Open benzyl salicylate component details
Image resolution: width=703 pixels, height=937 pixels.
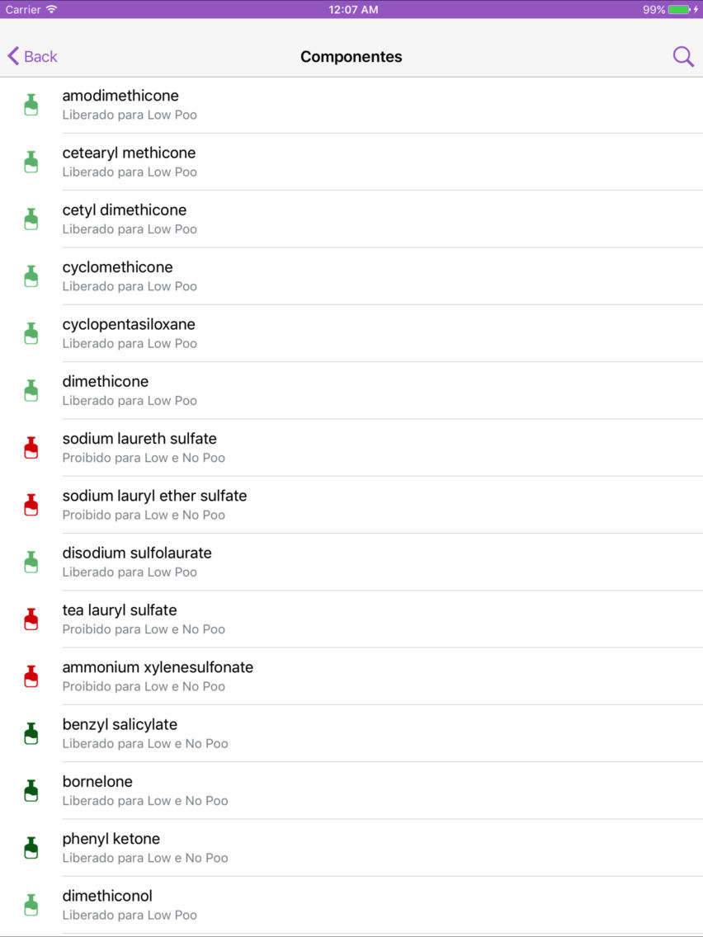tap(351, 733)
